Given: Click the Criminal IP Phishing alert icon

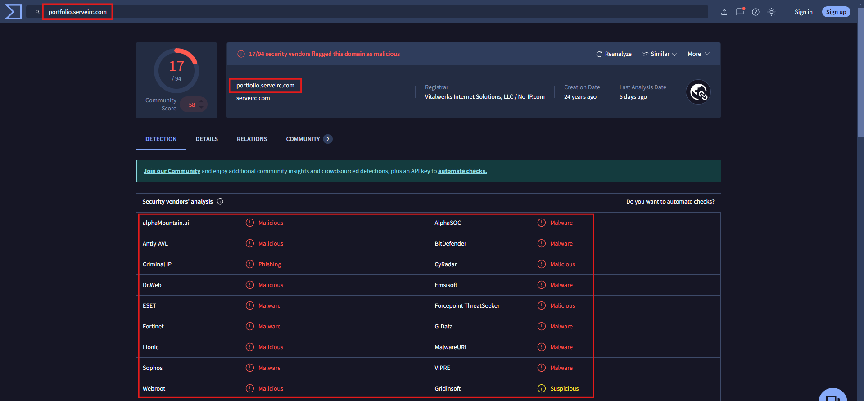Looking at the screenshot, I should coord(250,264).
